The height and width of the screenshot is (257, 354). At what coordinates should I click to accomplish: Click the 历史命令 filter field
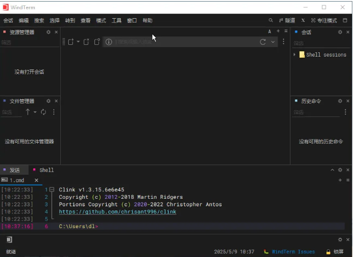[x=316, y=112]
